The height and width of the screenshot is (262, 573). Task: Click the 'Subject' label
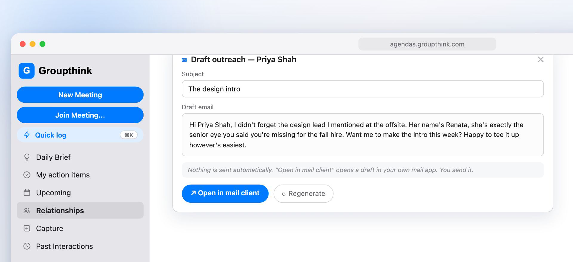193,74
